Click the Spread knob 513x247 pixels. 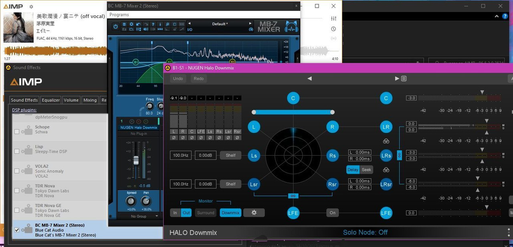tap(131, 201)
